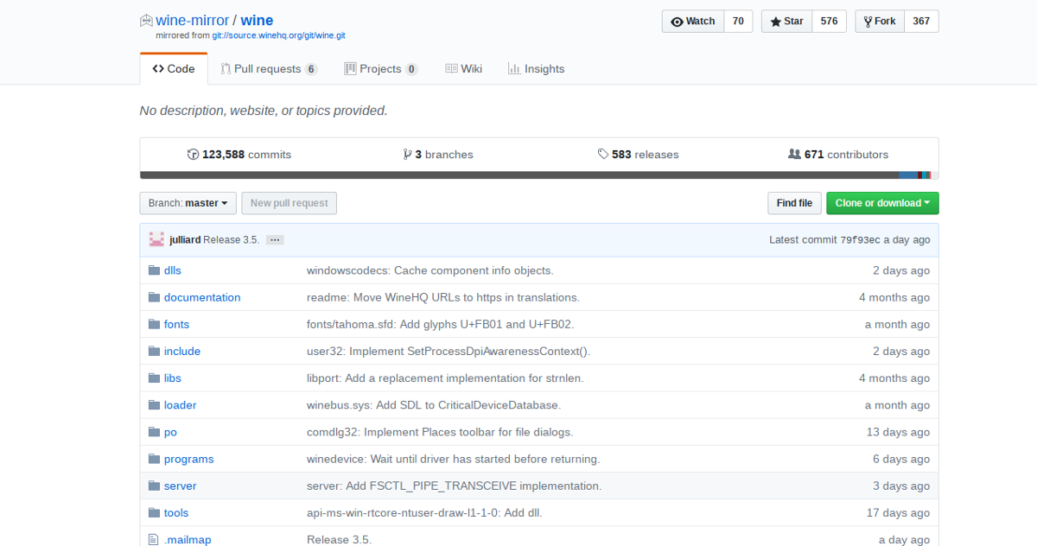
Task: Open the documentation folder link
Action: point(202,297)
